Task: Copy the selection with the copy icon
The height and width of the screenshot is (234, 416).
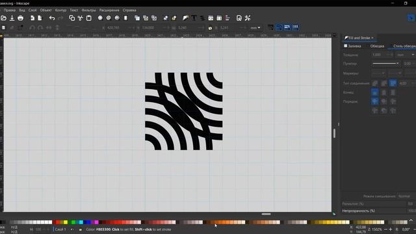Action: [x=71, y=18]
